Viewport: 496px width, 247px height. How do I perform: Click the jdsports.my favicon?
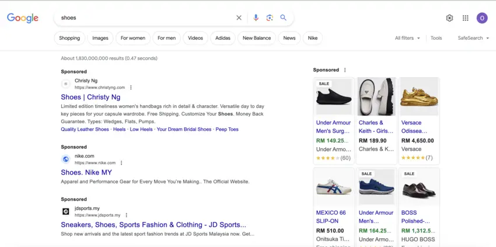(66, 211)
